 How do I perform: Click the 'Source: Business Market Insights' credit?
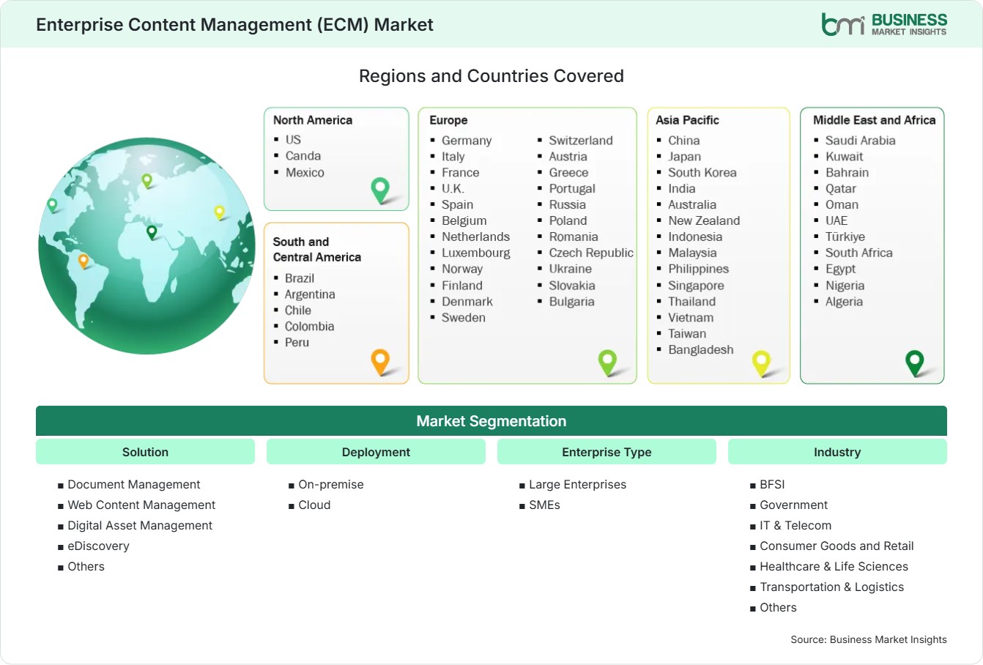869,640
